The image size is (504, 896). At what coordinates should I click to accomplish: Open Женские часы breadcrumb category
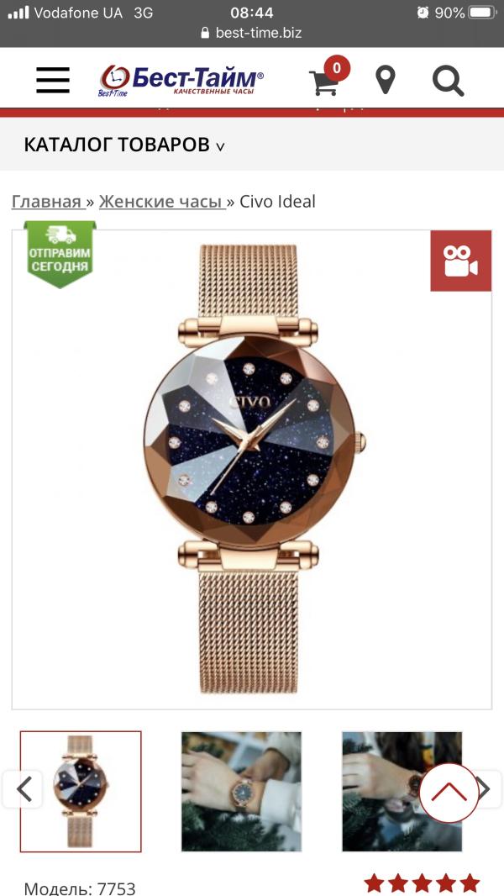[x=160, y=201]
